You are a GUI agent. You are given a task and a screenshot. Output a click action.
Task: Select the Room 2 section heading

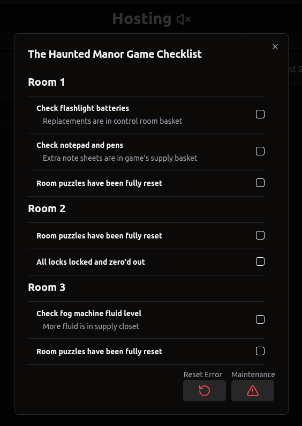tap(47, 208)
